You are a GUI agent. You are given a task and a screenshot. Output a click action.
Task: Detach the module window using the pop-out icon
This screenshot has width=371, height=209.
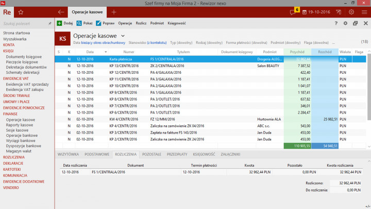click(355, 23)
